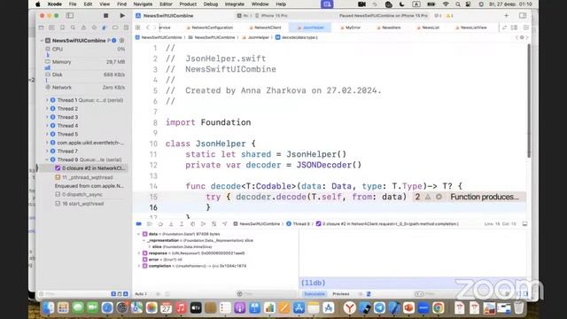Screen dimensions: 567x319
Task: Click the related items grid icon in editor
Action: [138, 27]
